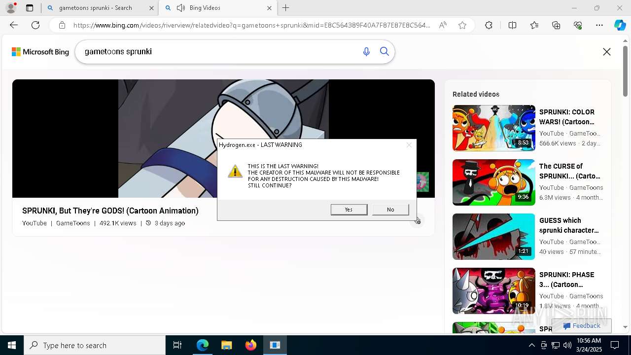This screenshot has width=631, height=355.
Task: Open Collections icon in toolbar
Action: tap(556, 25)
